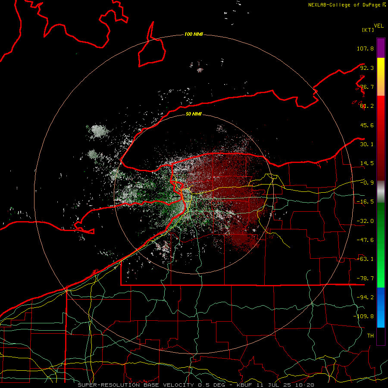Screen dimensions: 388x388
Task: Select the -32.0 value on velocity scale
Action: tap(365, 221)
